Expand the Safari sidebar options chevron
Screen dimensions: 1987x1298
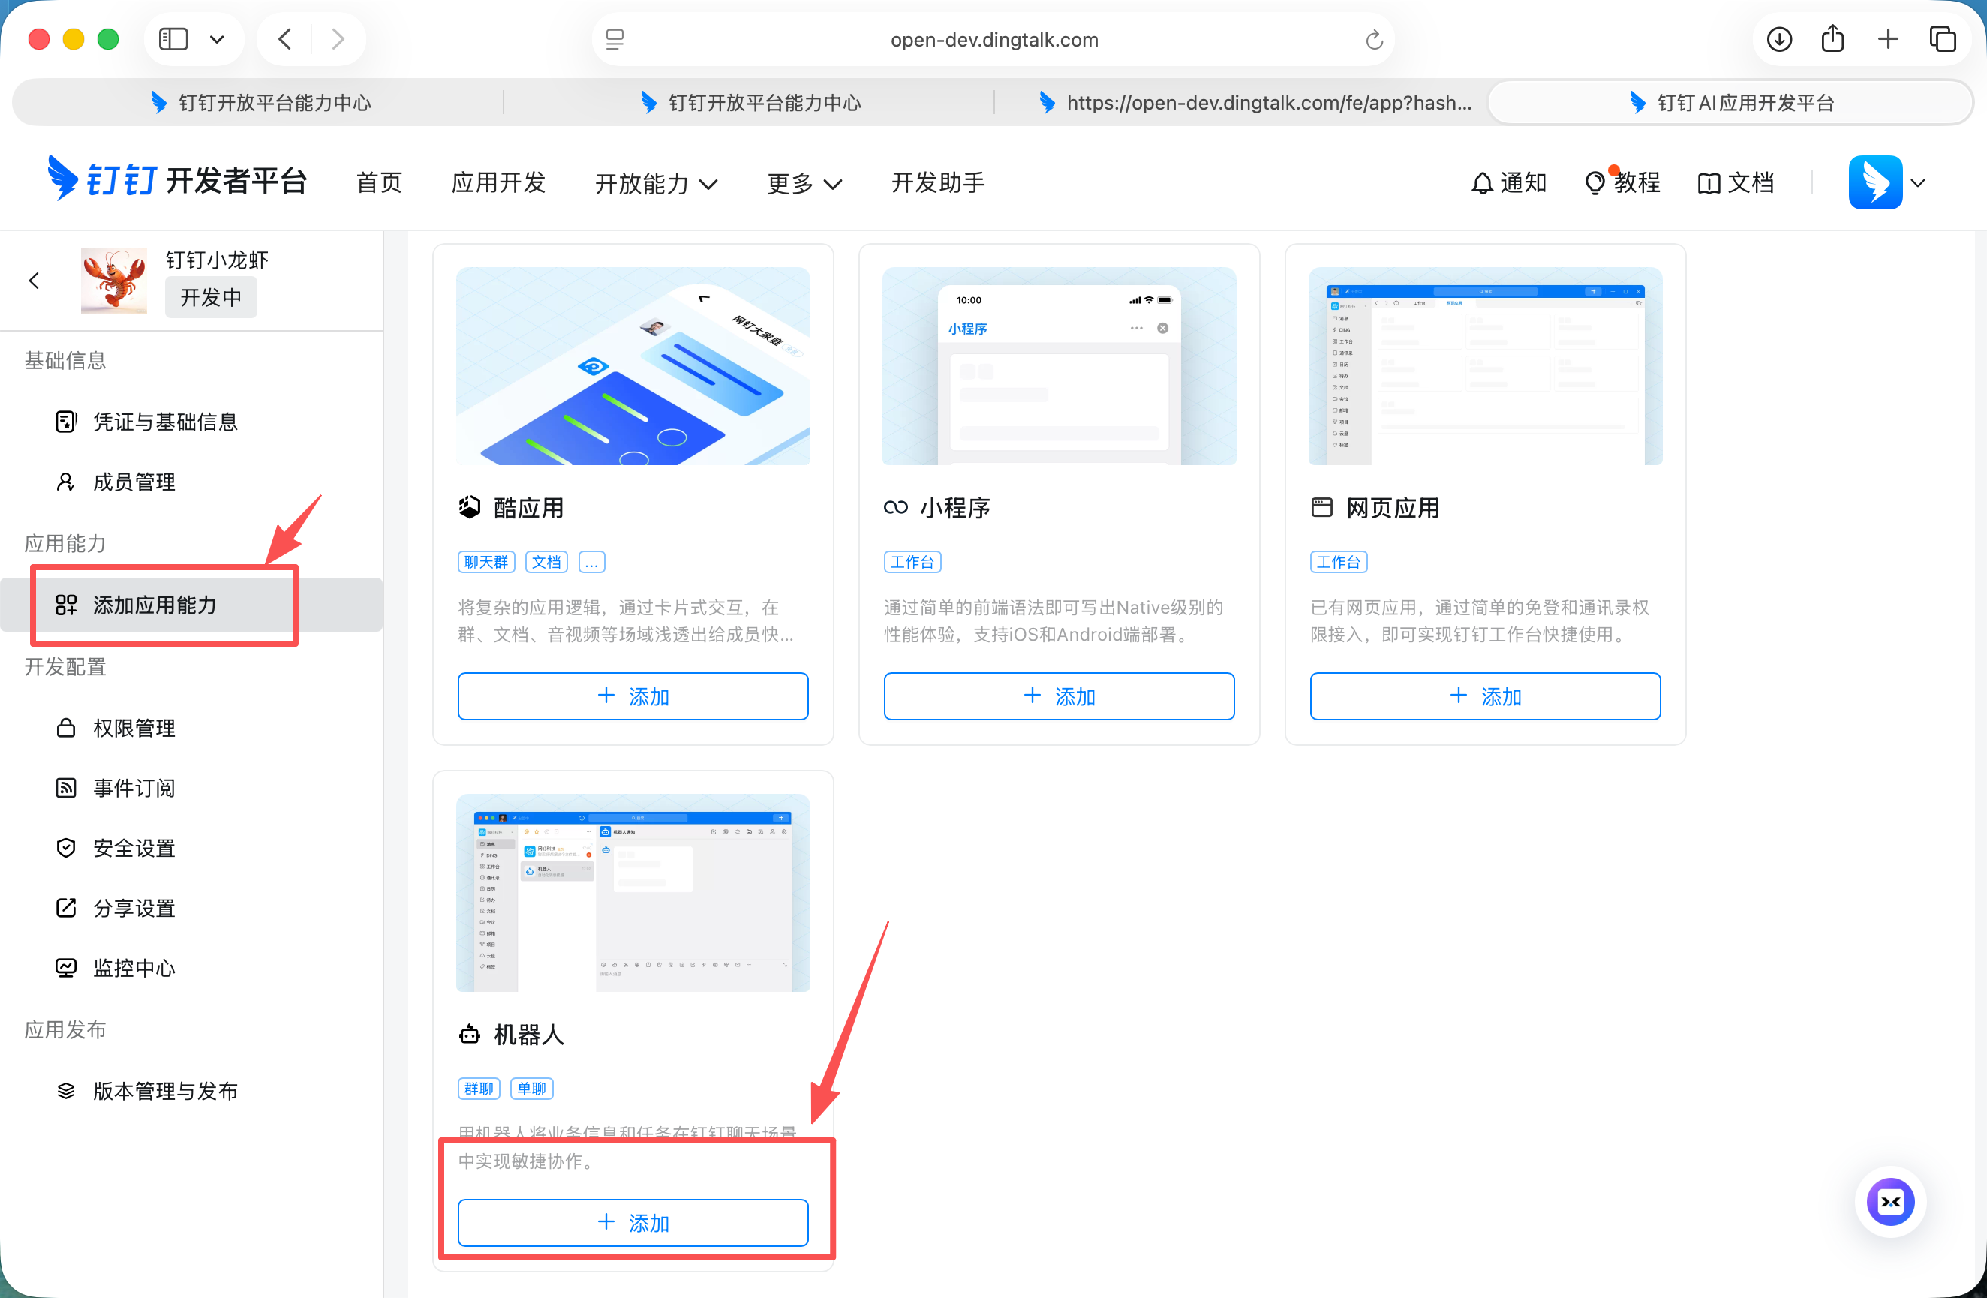click(x=217, y=39)
